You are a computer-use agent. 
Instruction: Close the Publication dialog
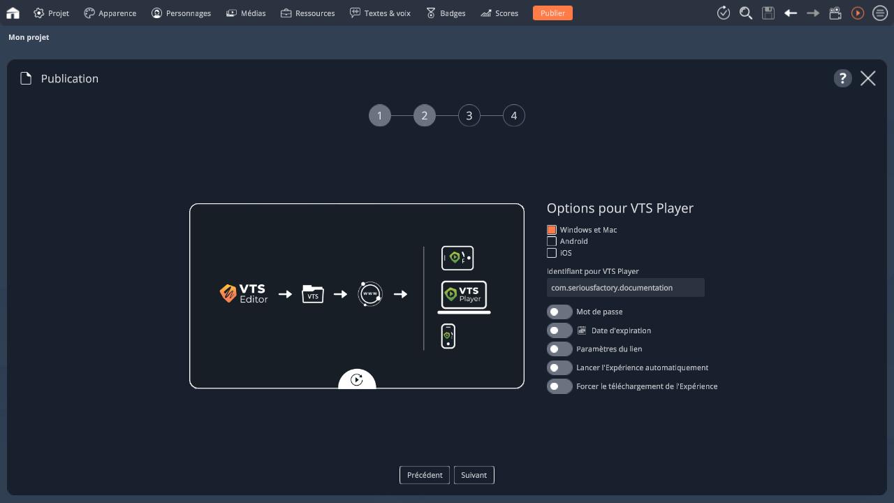[x=868, y=78]
